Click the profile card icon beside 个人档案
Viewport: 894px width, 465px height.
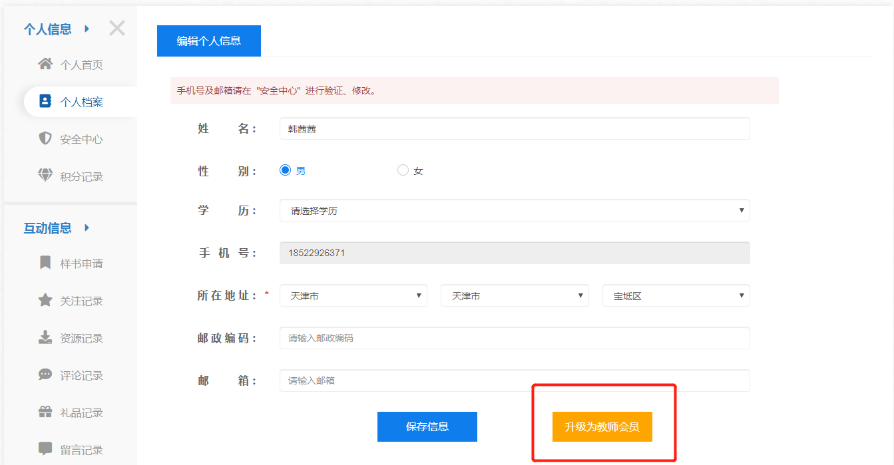(x=45, y=102)
